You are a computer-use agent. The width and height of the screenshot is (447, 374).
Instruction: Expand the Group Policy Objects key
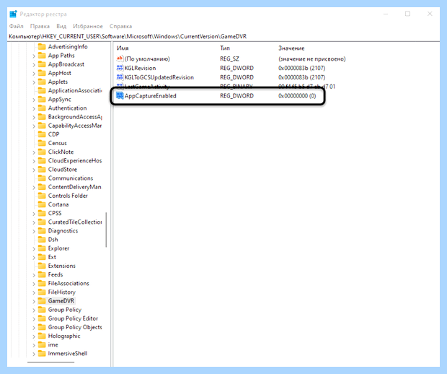pos(34,328)
